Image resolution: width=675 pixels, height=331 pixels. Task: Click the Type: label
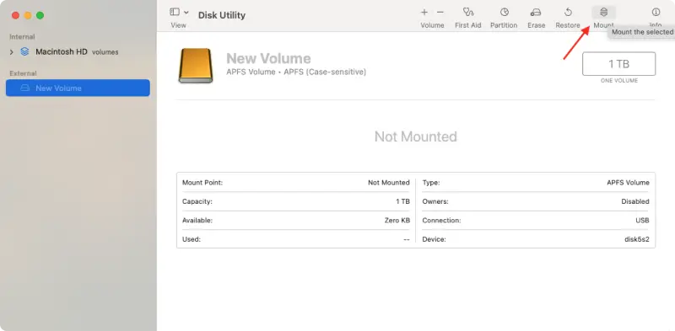point(431,183)
